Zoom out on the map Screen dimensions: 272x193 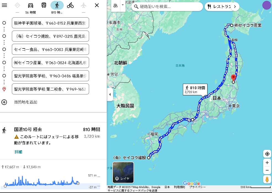(x=267, y=170)
